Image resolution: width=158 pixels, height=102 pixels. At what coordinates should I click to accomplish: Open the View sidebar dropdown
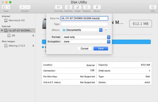[x=6, y=7]
